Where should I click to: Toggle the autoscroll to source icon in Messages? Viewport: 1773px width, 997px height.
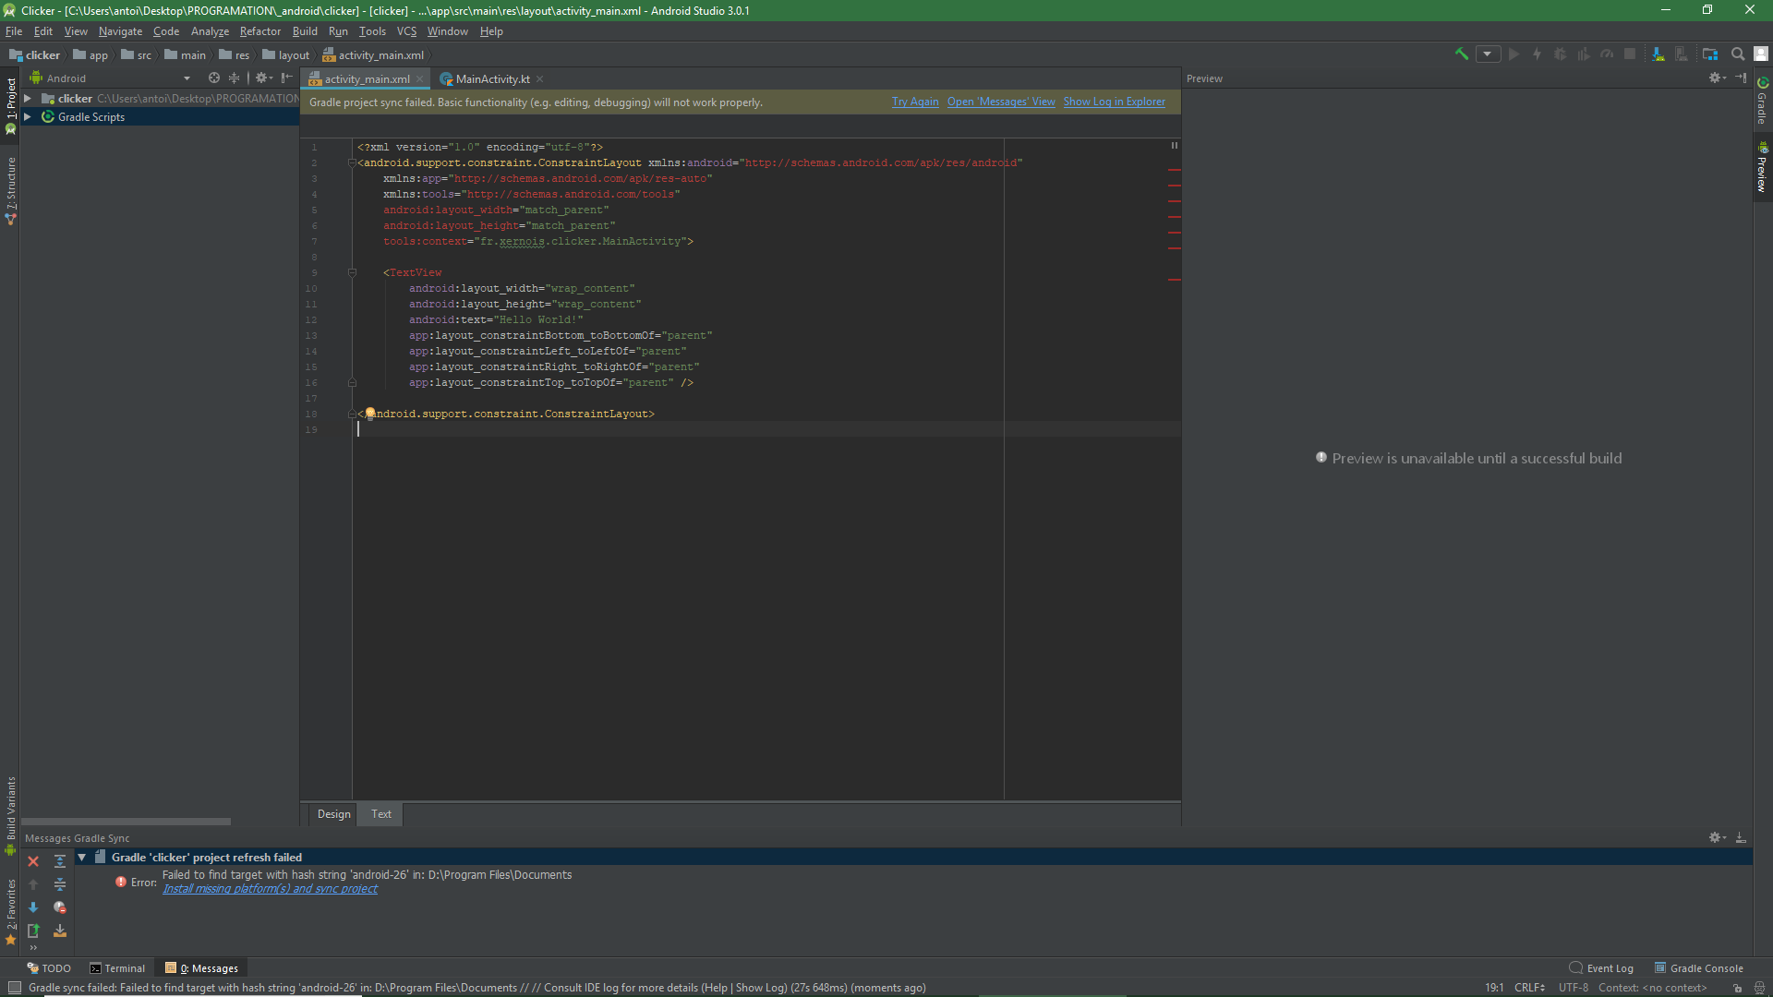pos(60,931)
